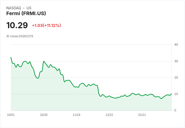Select the 10/28 date on x-axis

pos(44,115)
